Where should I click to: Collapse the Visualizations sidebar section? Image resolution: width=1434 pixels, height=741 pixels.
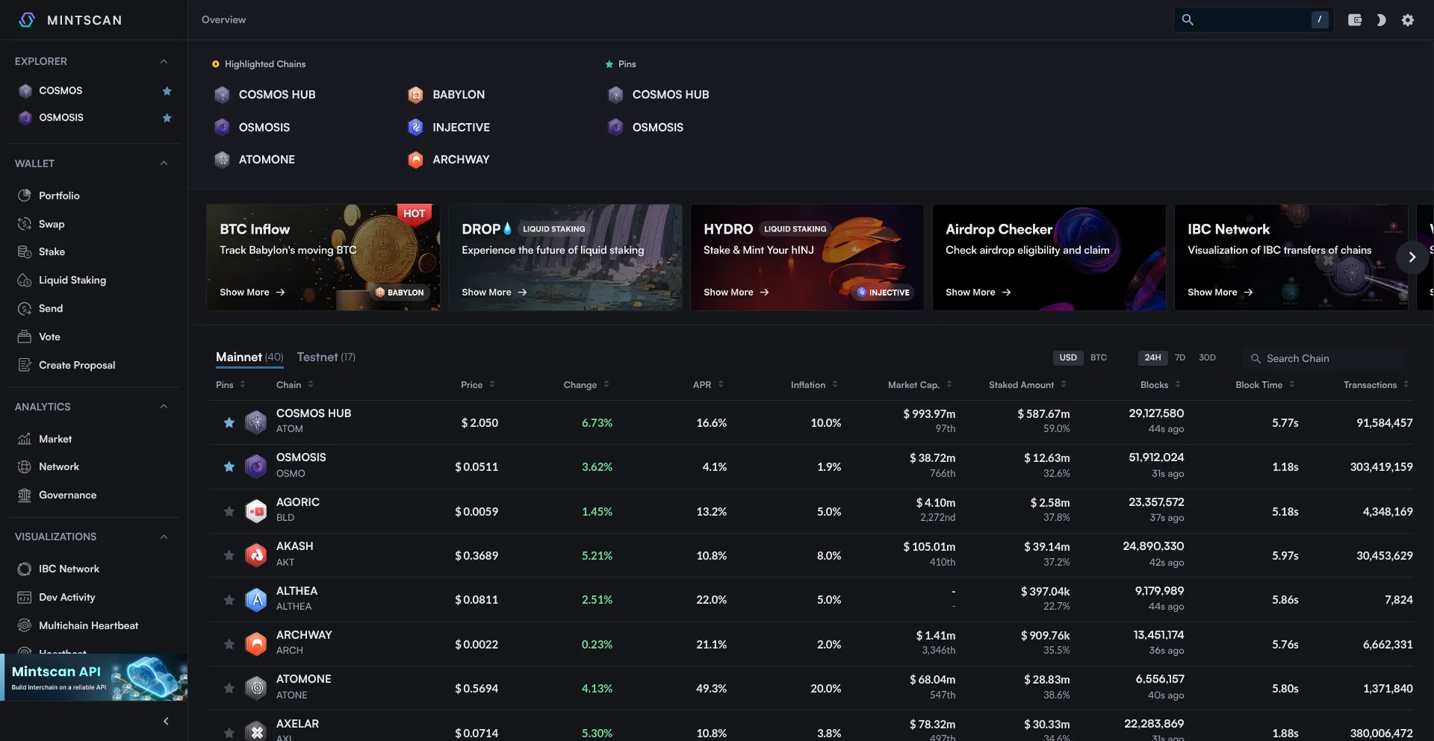coord(164,537)
